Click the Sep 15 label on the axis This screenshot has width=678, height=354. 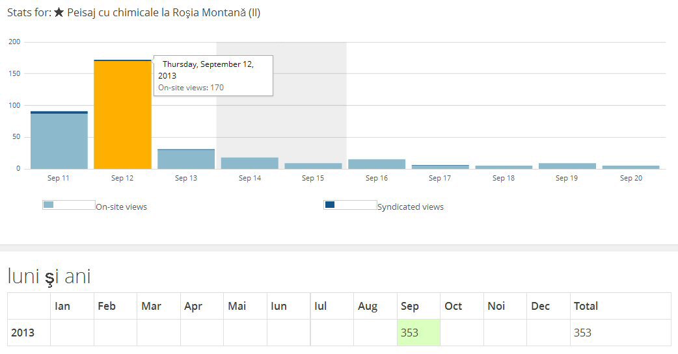tap(313, 178)
